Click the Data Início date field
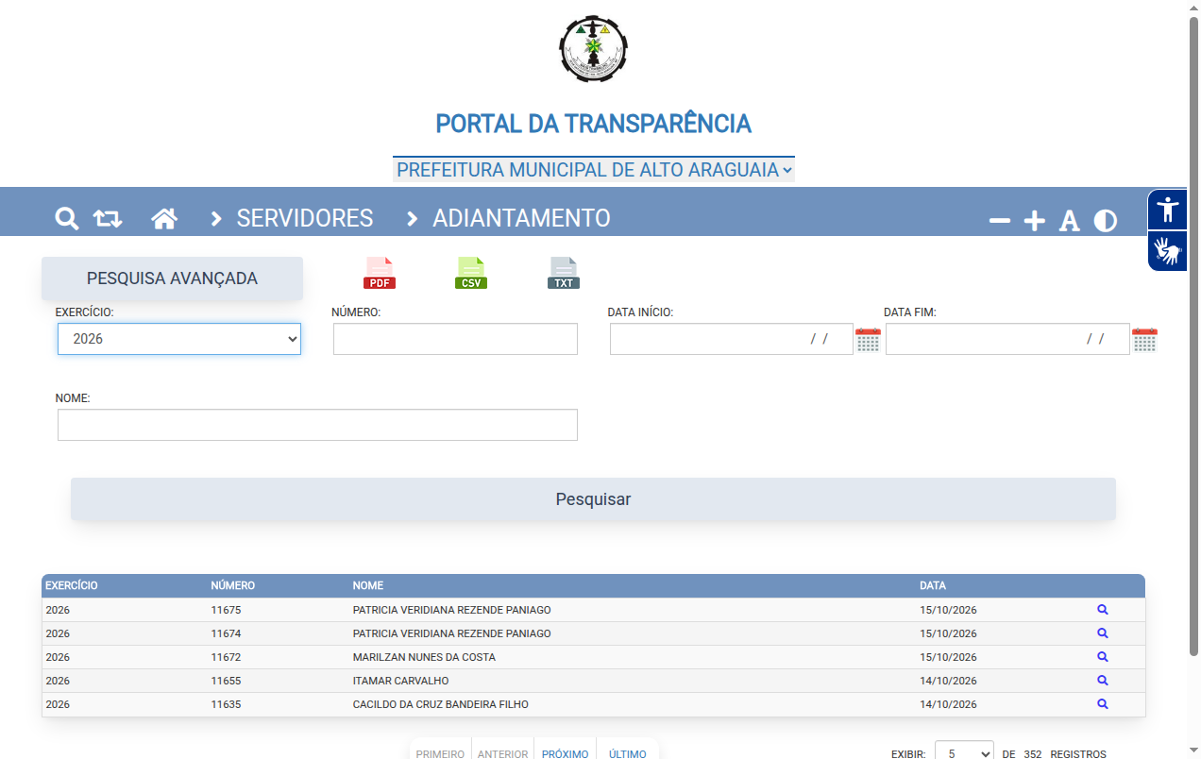This screenshot has height=759, width=1201. point(731,339)
